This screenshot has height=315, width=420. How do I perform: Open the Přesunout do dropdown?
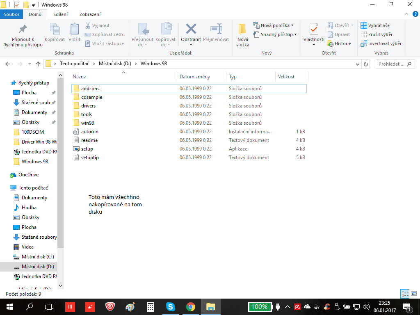tap(142, 45)
